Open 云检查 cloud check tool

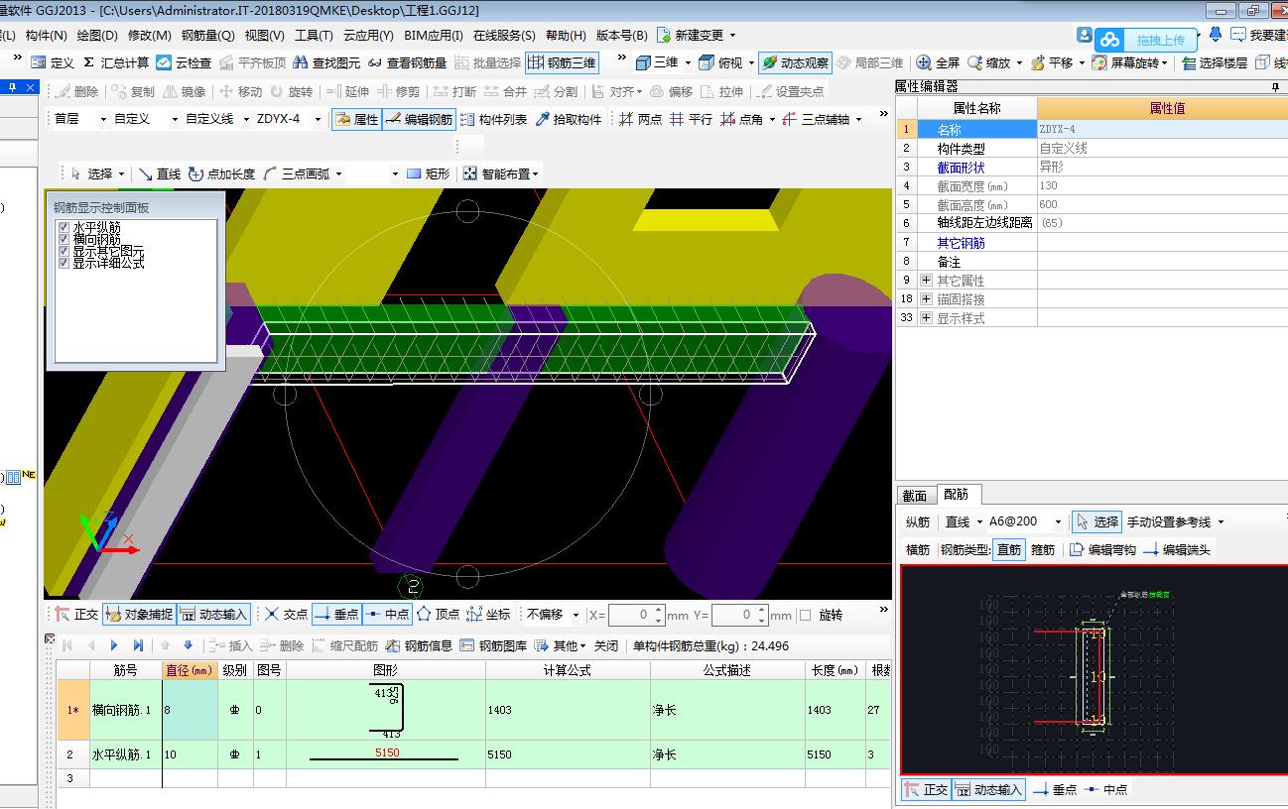point(184,62)
